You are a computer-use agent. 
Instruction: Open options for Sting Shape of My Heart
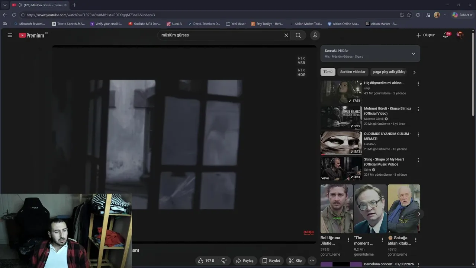pyautogui.click(x=418, y=160)
